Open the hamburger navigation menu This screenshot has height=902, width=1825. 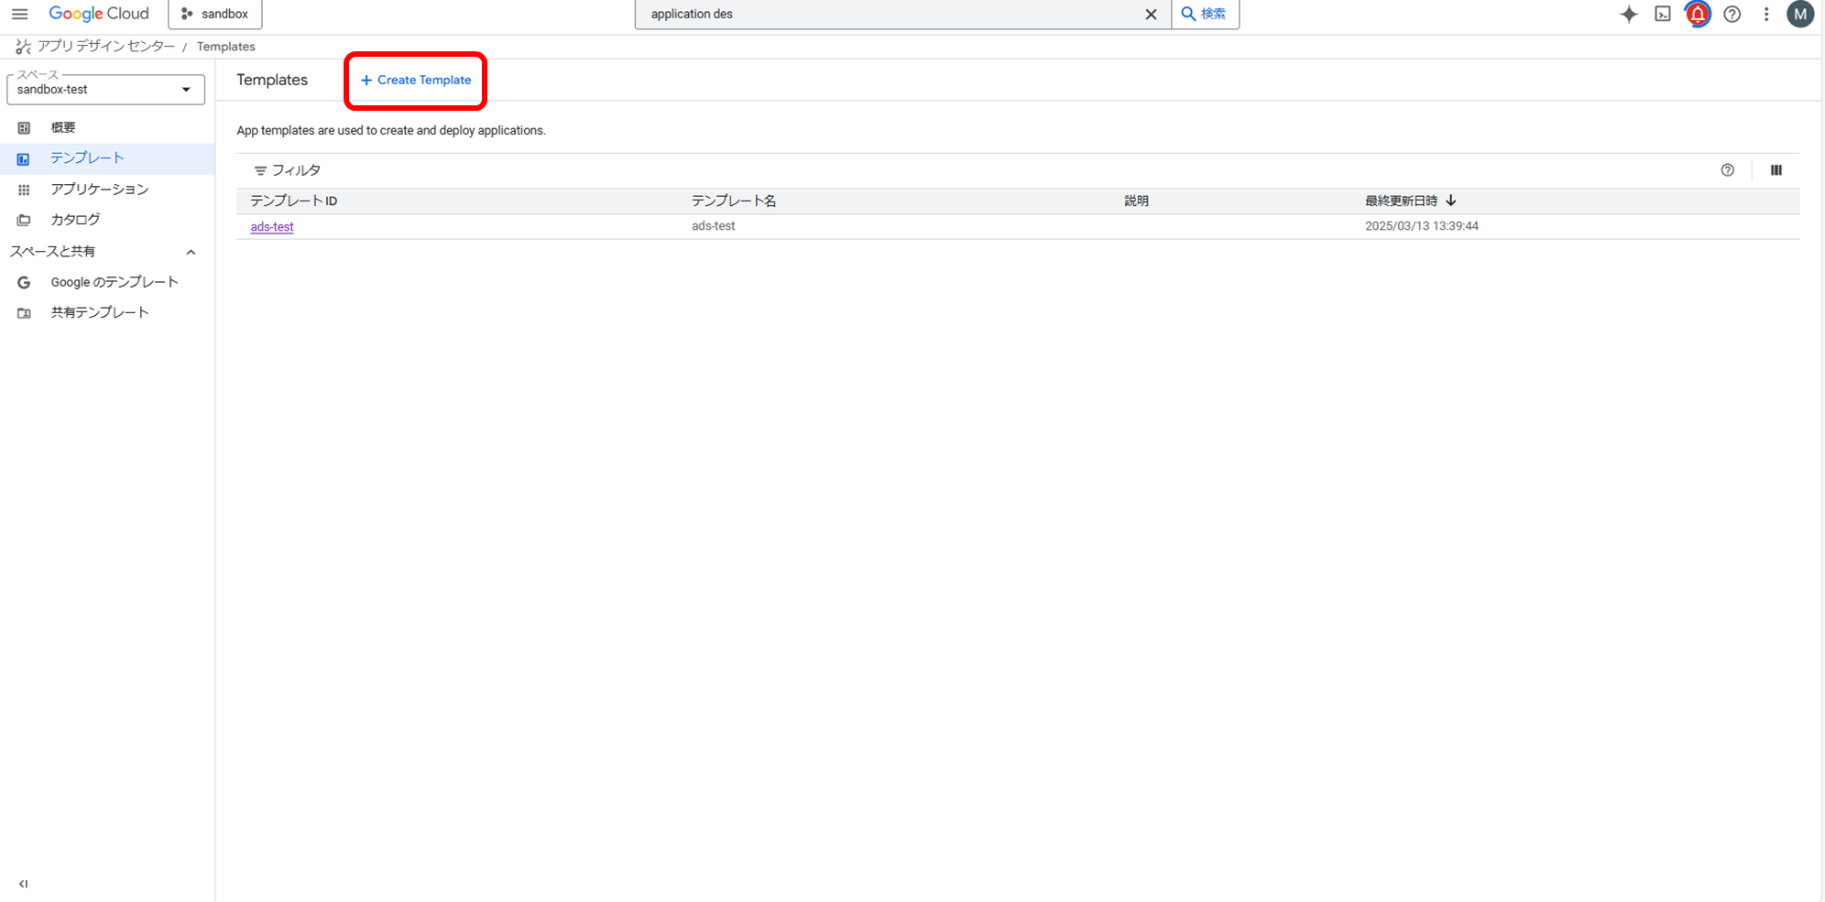(x=19, y=14)
